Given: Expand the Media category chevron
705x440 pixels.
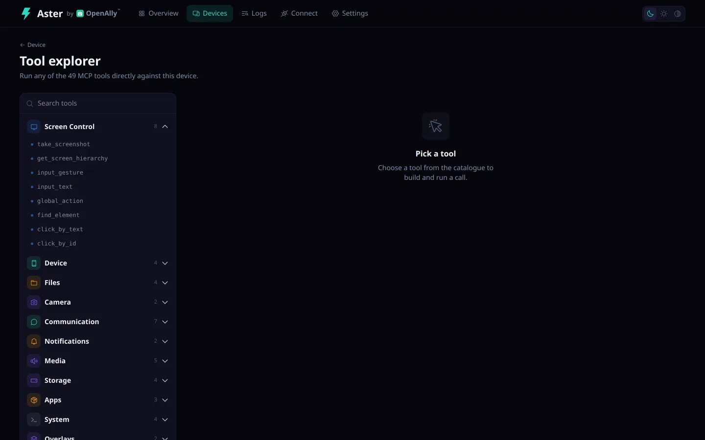Looking at the screenshot, I should [165, 361].
